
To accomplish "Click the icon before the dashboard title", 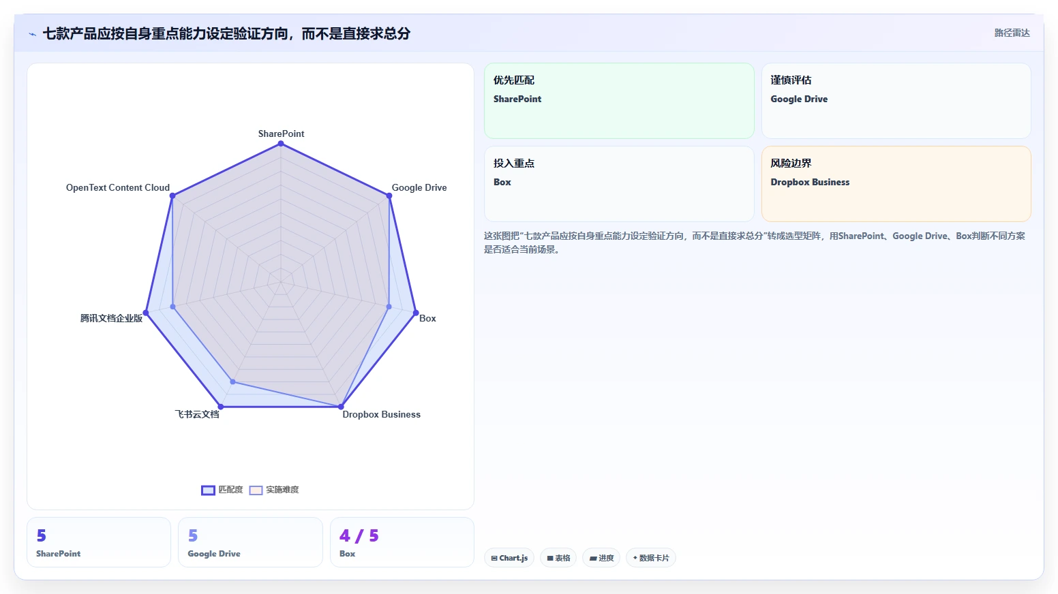I will (32, 34).
